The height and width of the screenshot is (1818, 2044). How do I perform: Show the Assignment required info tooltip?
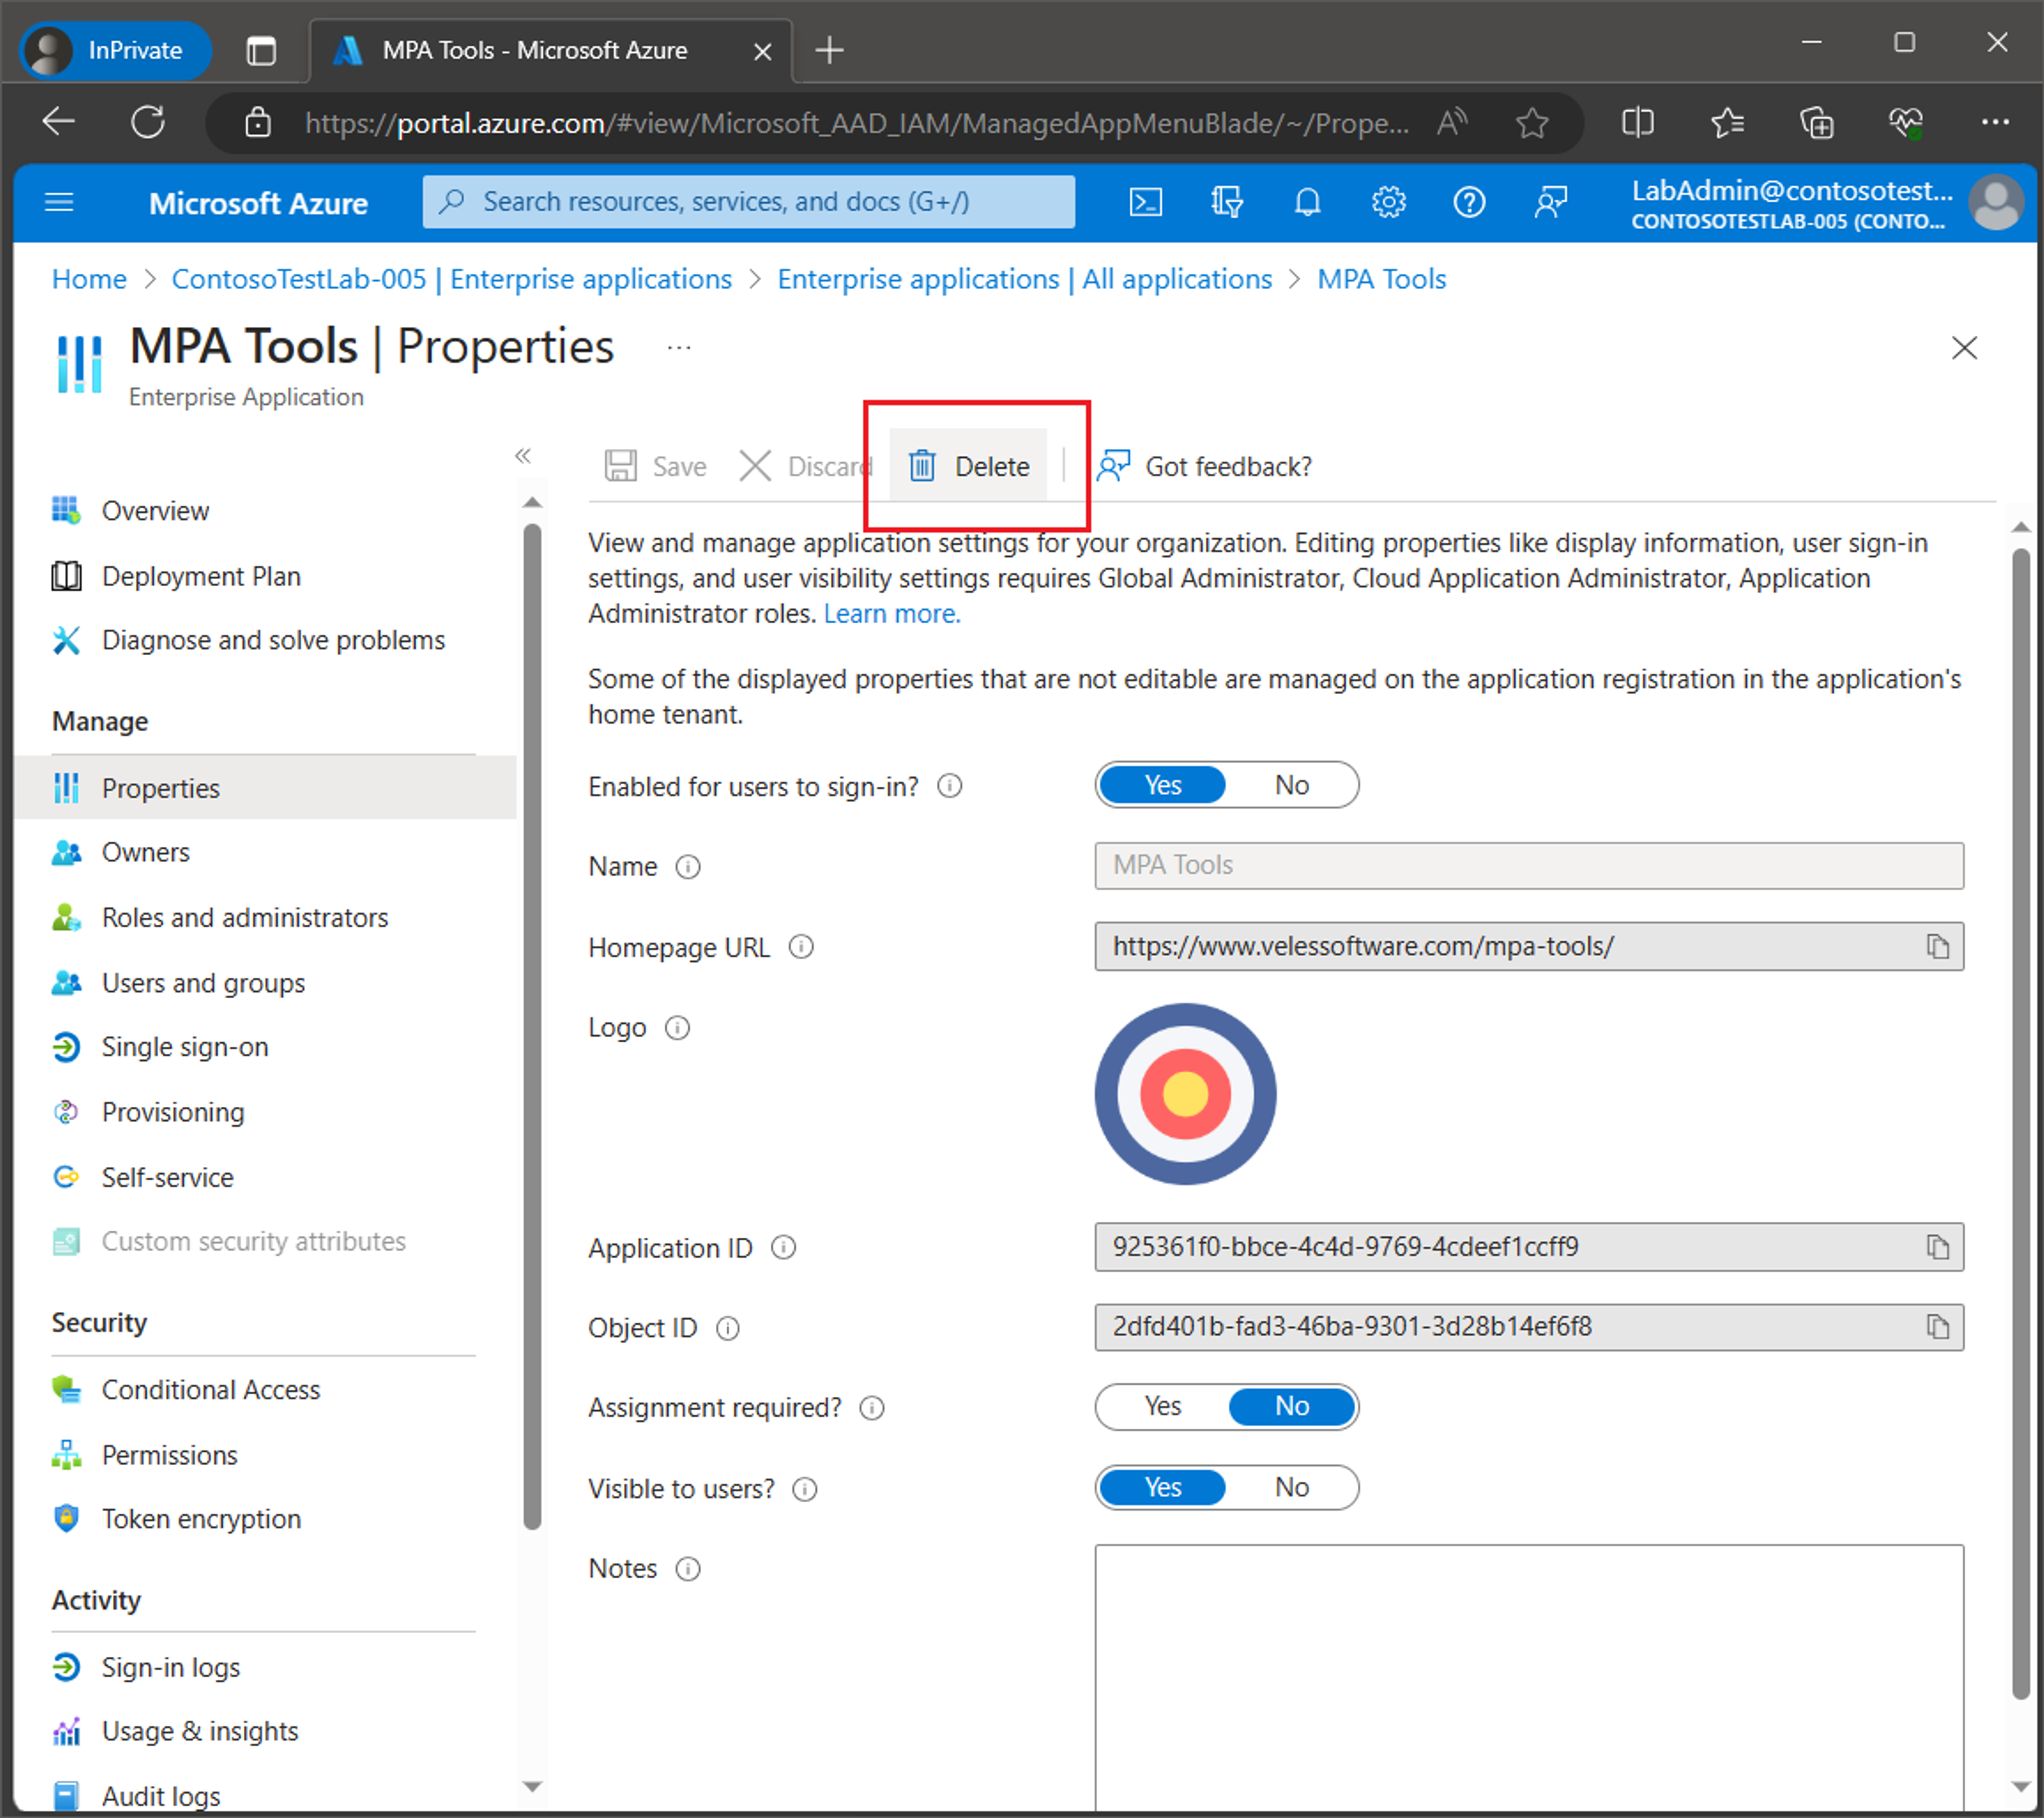coord(872,1408)
